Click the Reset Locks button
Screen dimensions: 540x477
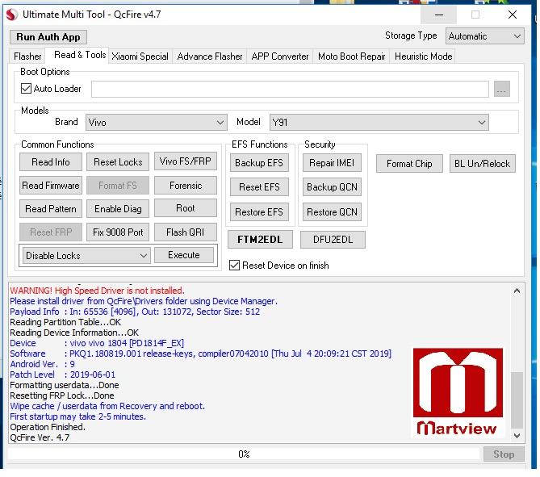[118, 162]
